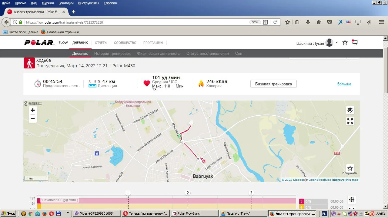Screen dimensions: 388x218
Task: Open the Файл menu
Action: pyautogui.click(x=6, y=3)
